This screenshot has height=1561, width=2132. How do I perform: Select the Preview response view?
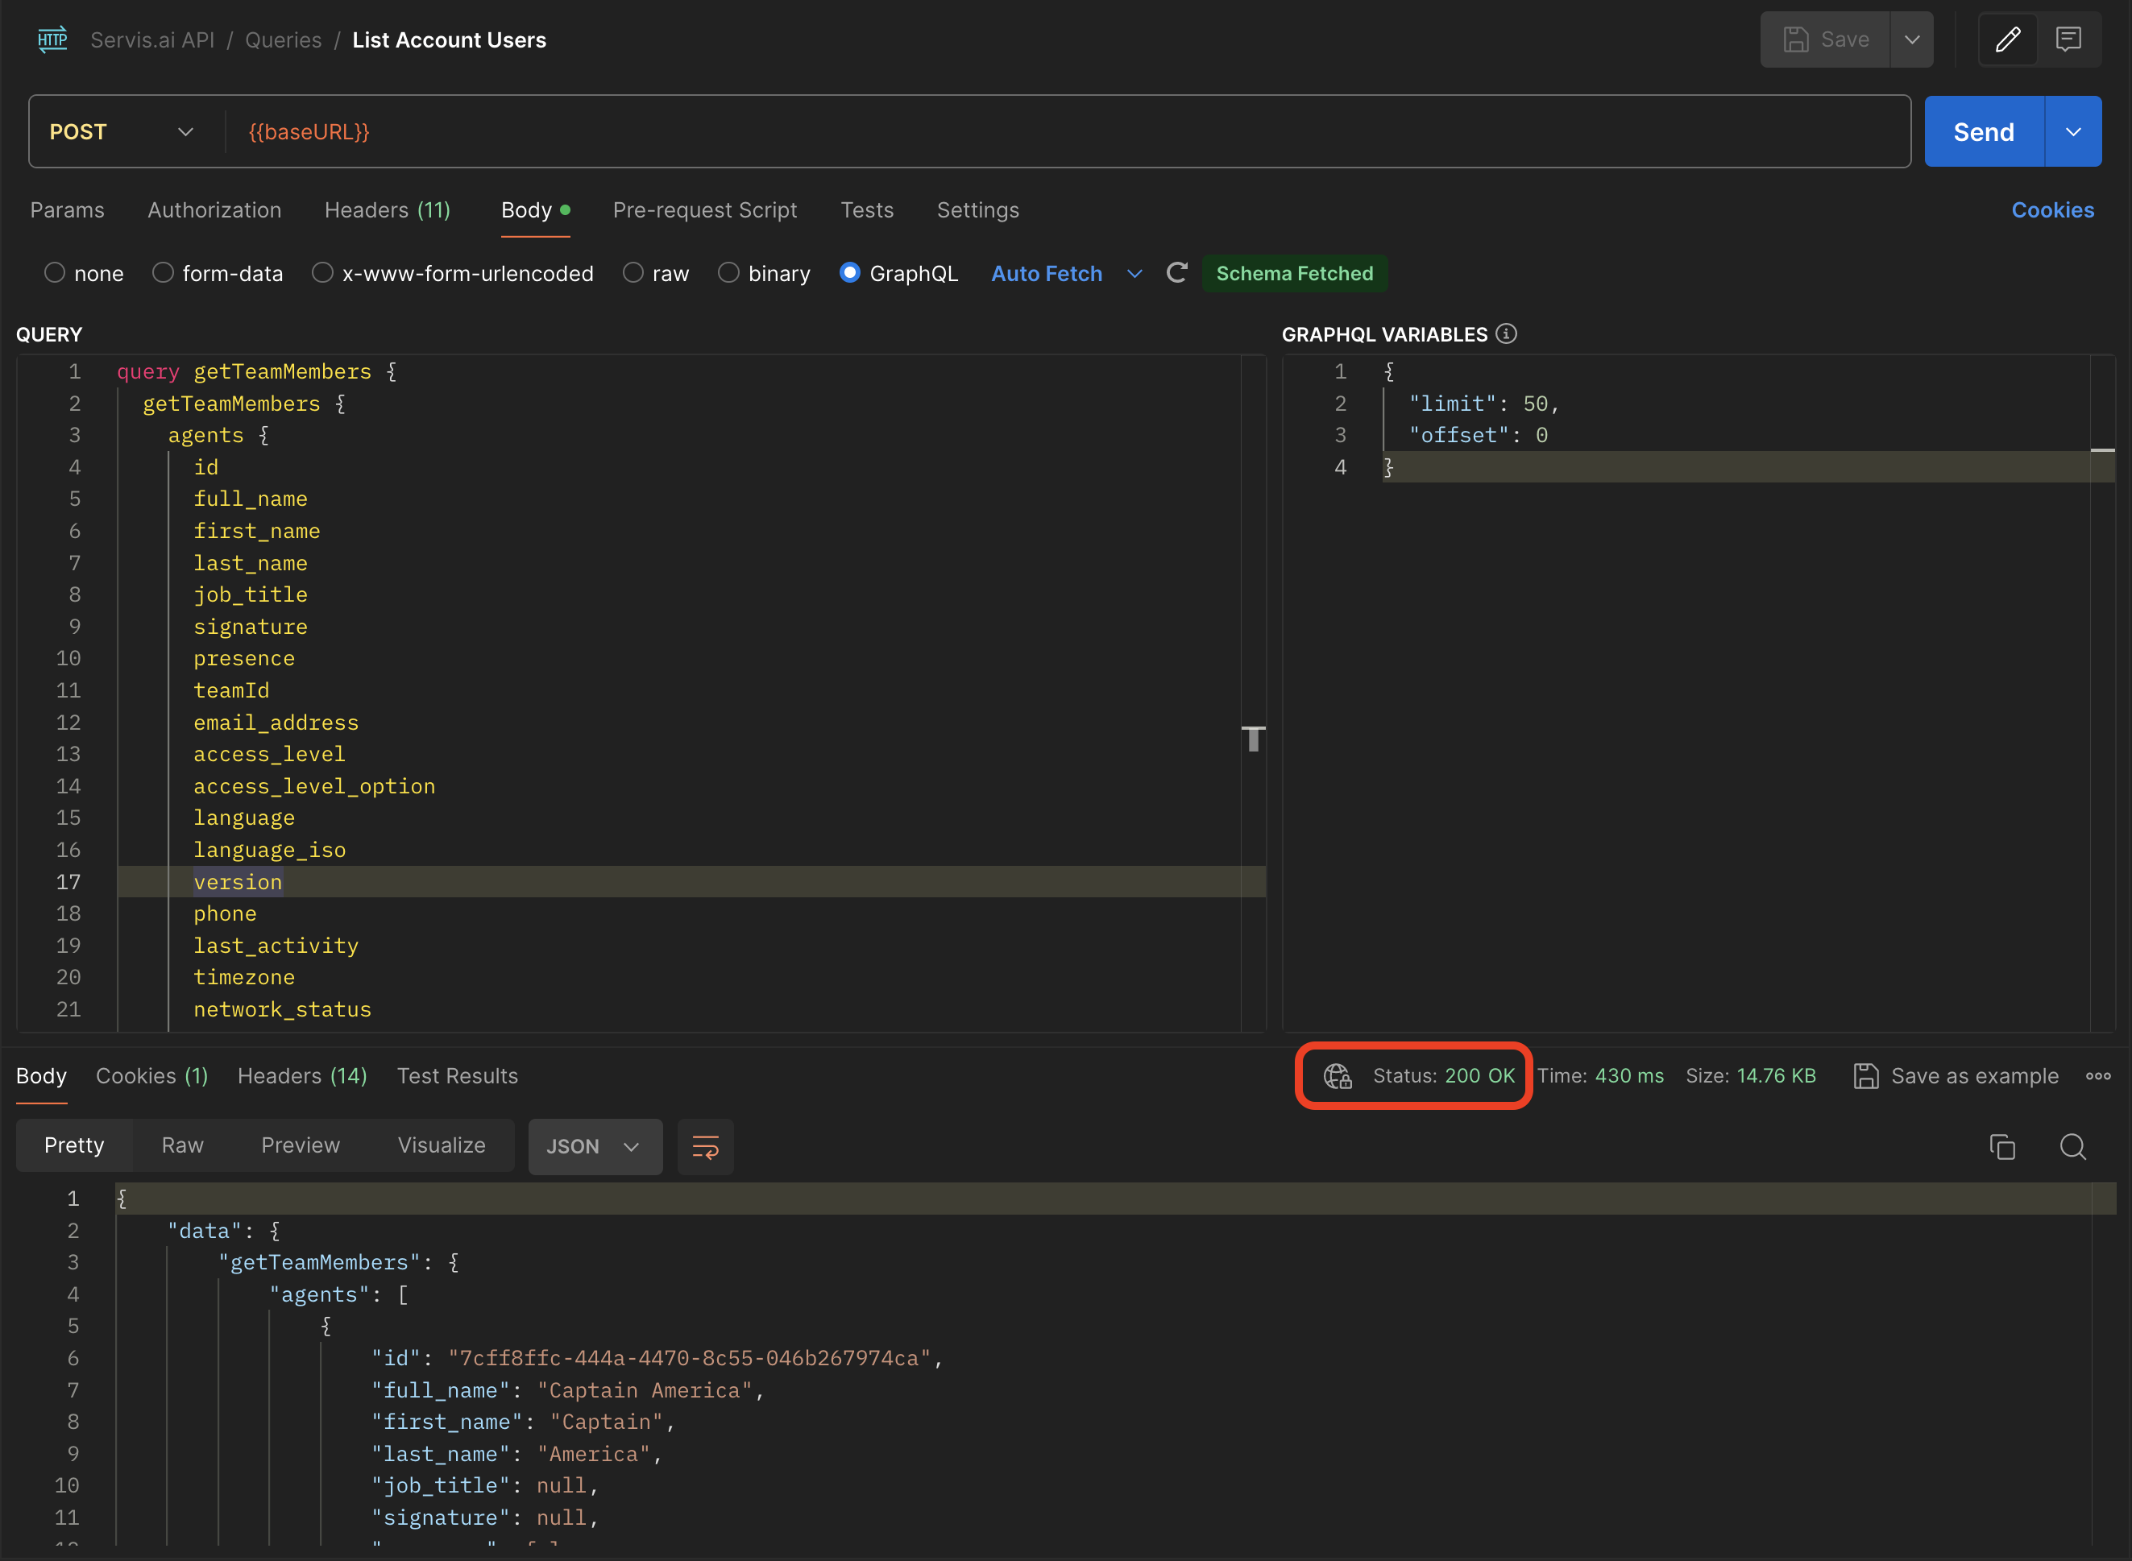click(301, 1145)
